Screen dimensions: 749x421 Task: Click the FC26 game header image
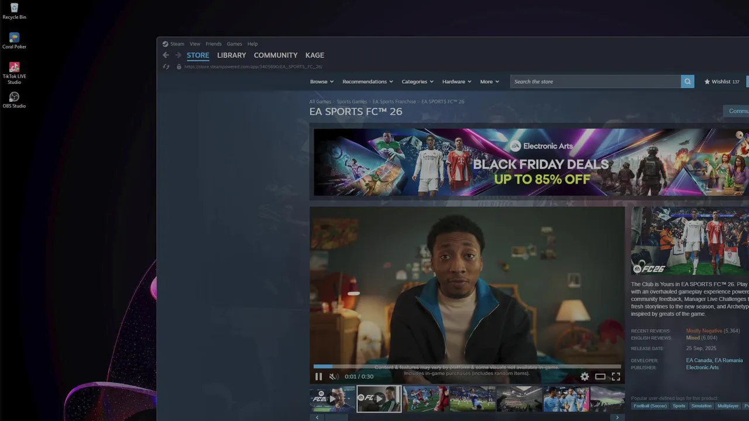click(x=690, y=241)
